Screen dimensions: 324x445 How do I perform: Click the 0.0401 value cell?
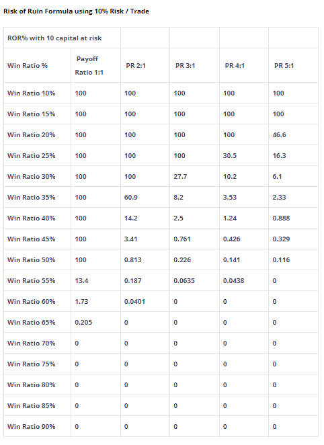pyautogui.click(x=145, y=301)
